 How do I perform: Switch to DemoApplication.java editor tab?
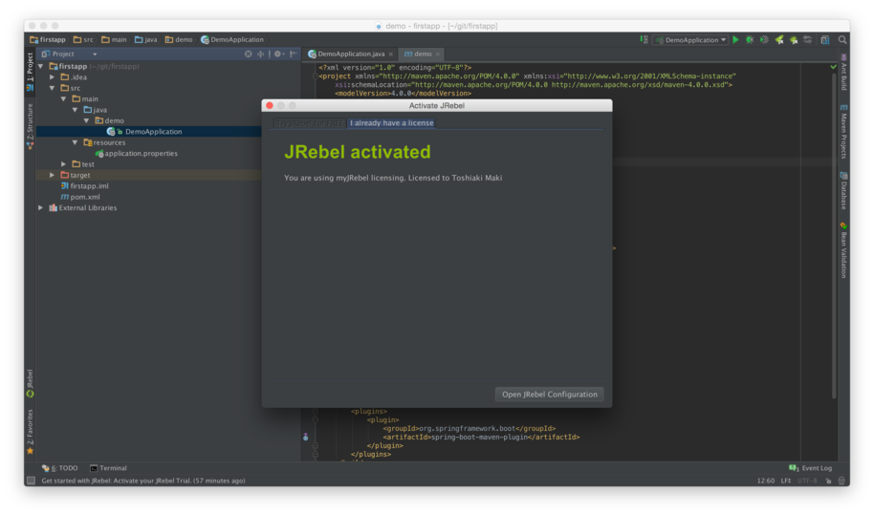(x=349, y=54)
